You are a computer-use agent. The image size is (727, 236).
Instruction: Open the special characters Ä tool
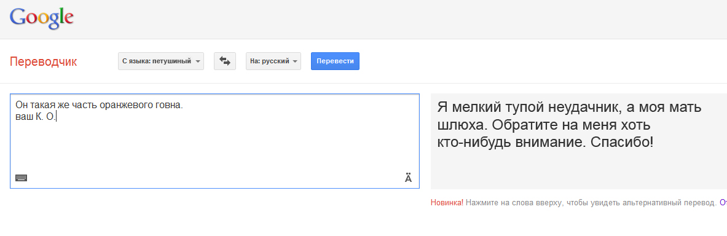pyautogui.click(x=408, y=178)
